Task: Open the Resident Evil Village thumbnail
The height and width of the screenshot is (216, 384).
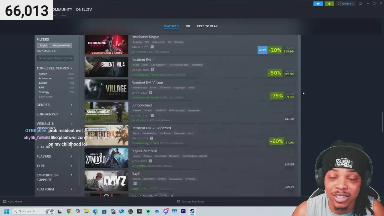Action: 106,90
